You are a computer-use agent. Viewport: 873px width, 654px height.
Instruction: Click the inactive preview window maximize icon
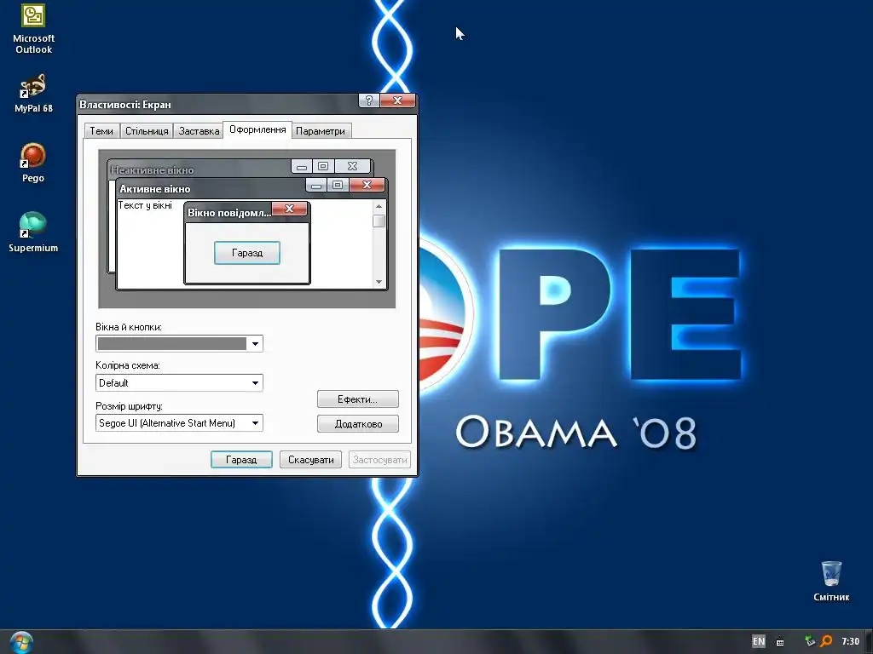click(323, 166)
